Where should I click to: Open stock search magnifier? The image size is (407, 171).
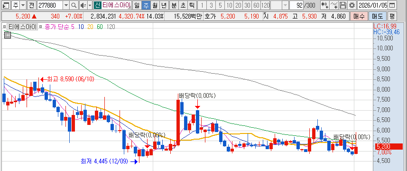[x=74, y=5]
